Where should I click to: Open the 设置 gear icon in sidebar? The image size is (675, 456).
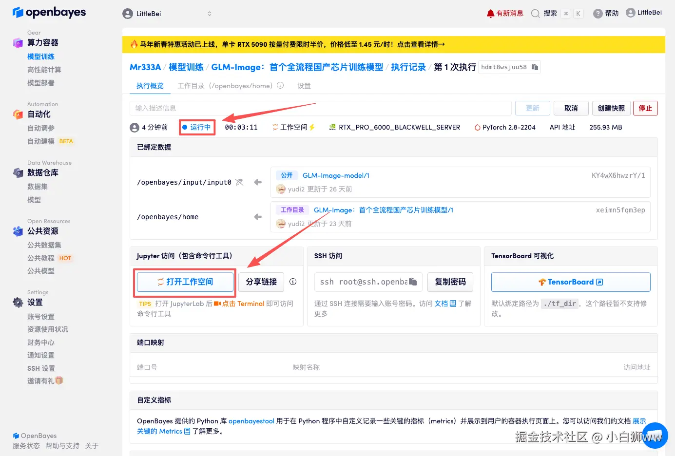[x=18, y=303]
